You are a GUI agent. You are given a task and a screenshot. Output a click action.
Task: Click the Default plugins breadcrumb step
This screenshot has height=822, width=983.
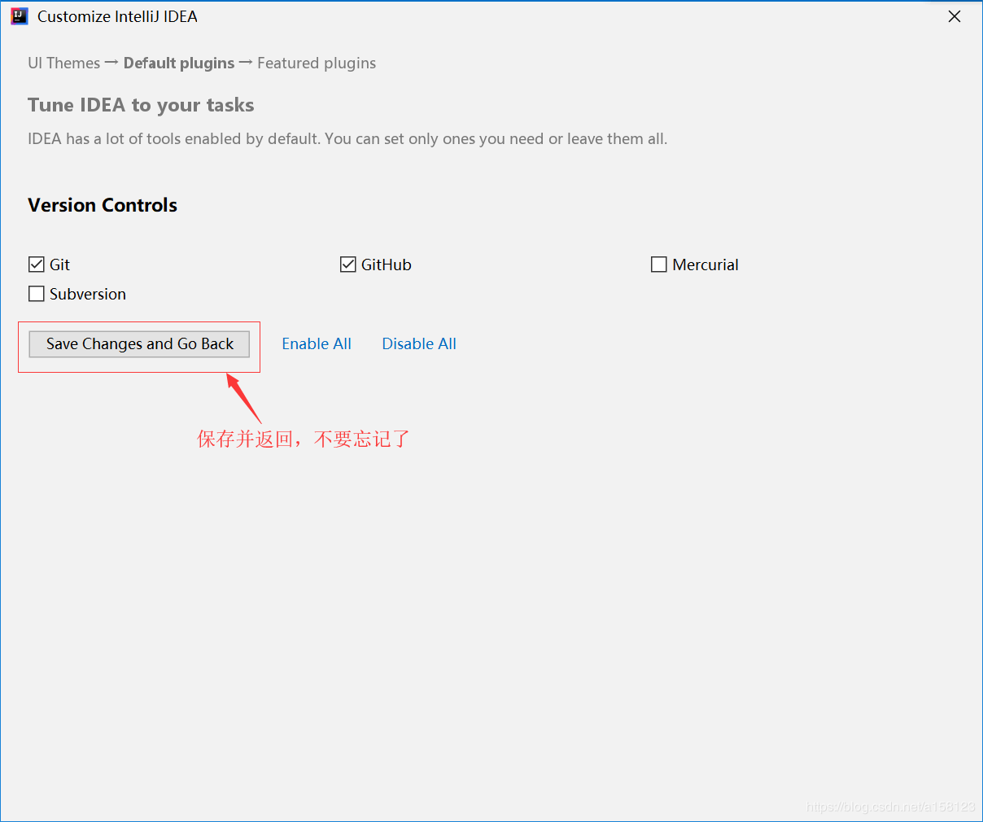(179, 63)
